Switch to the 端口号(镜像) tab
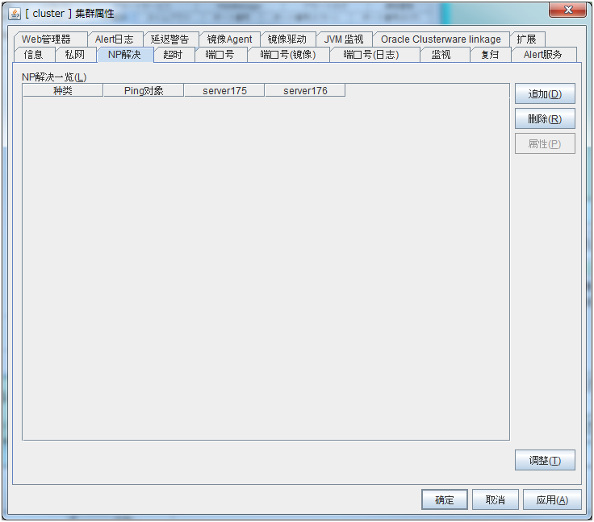Viewport: 594px width, 522px height. [x=287, y=55]
